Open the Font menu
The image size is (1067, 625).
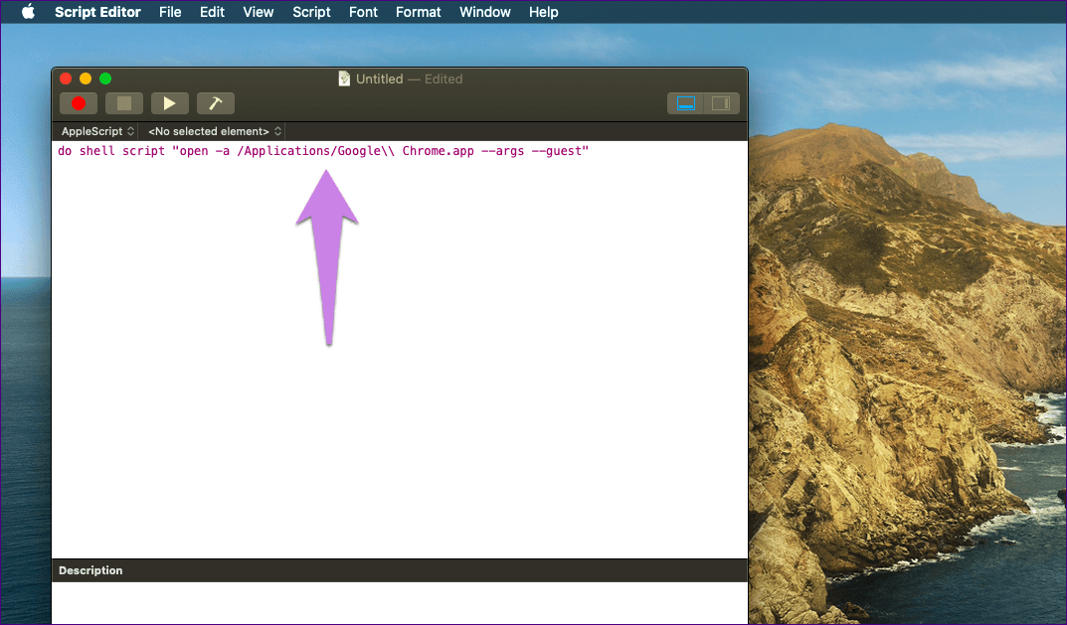click(363, 12)
